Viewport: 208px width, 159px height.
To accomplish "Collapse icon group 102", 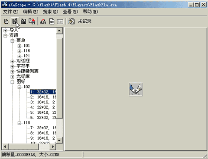I will click(19, 87).
